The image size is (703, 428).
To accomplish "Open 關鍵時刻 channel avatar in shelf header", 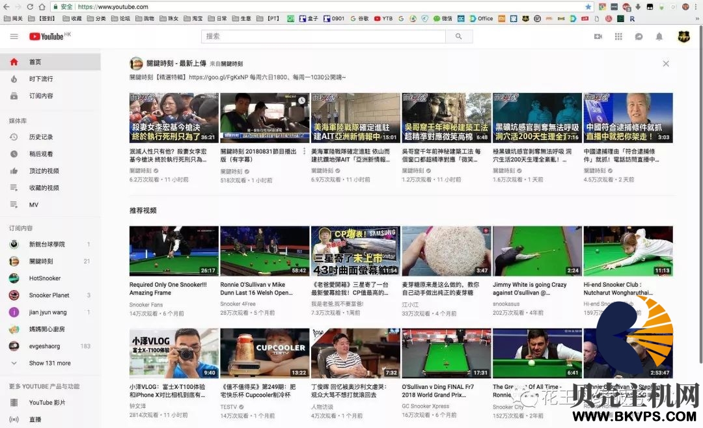I will 136,64.
